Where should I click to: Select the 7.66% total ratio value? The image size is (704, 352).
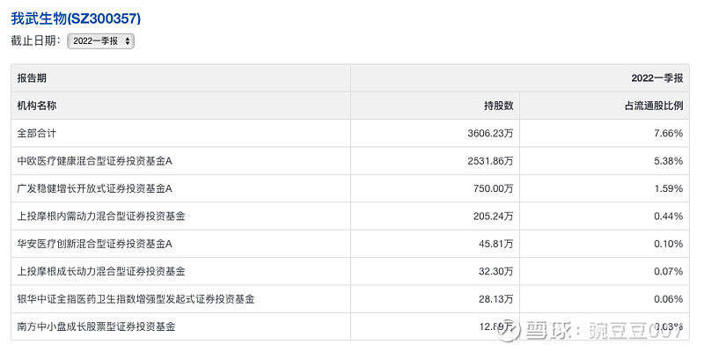pyautogui.click(x=669, y=134)
